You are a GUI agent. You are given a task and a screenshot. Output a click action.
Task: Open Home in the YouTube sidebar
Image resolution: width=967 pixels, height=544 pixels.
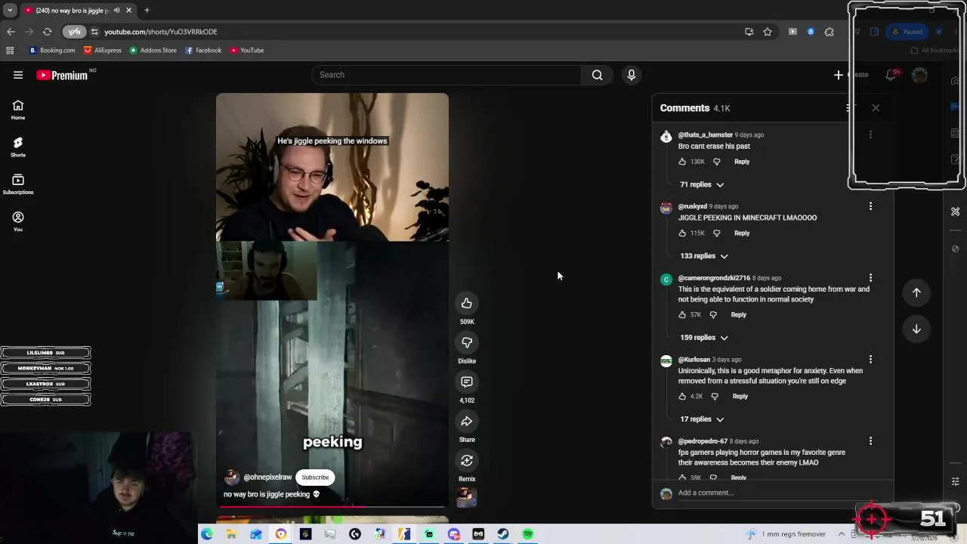point(18,110)
